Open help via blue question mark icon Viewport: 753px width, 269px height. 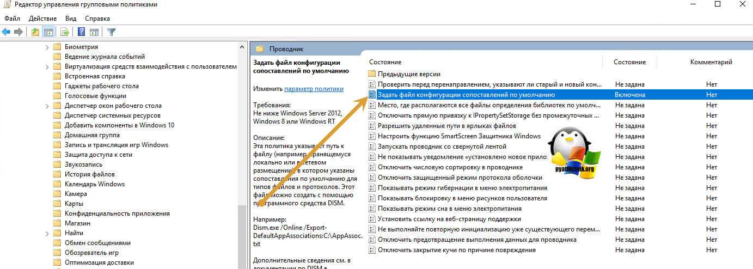click(81, 32)
